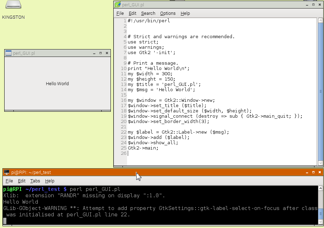
Task: Minimize the small Hello World window
Action: (94, 53)
